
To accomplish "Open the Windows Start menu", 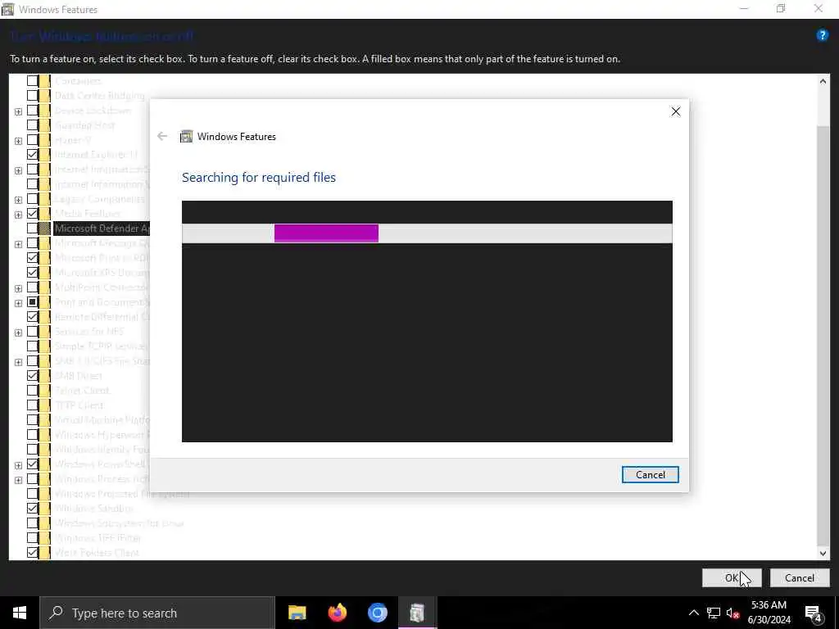I will tap(20, 613).
